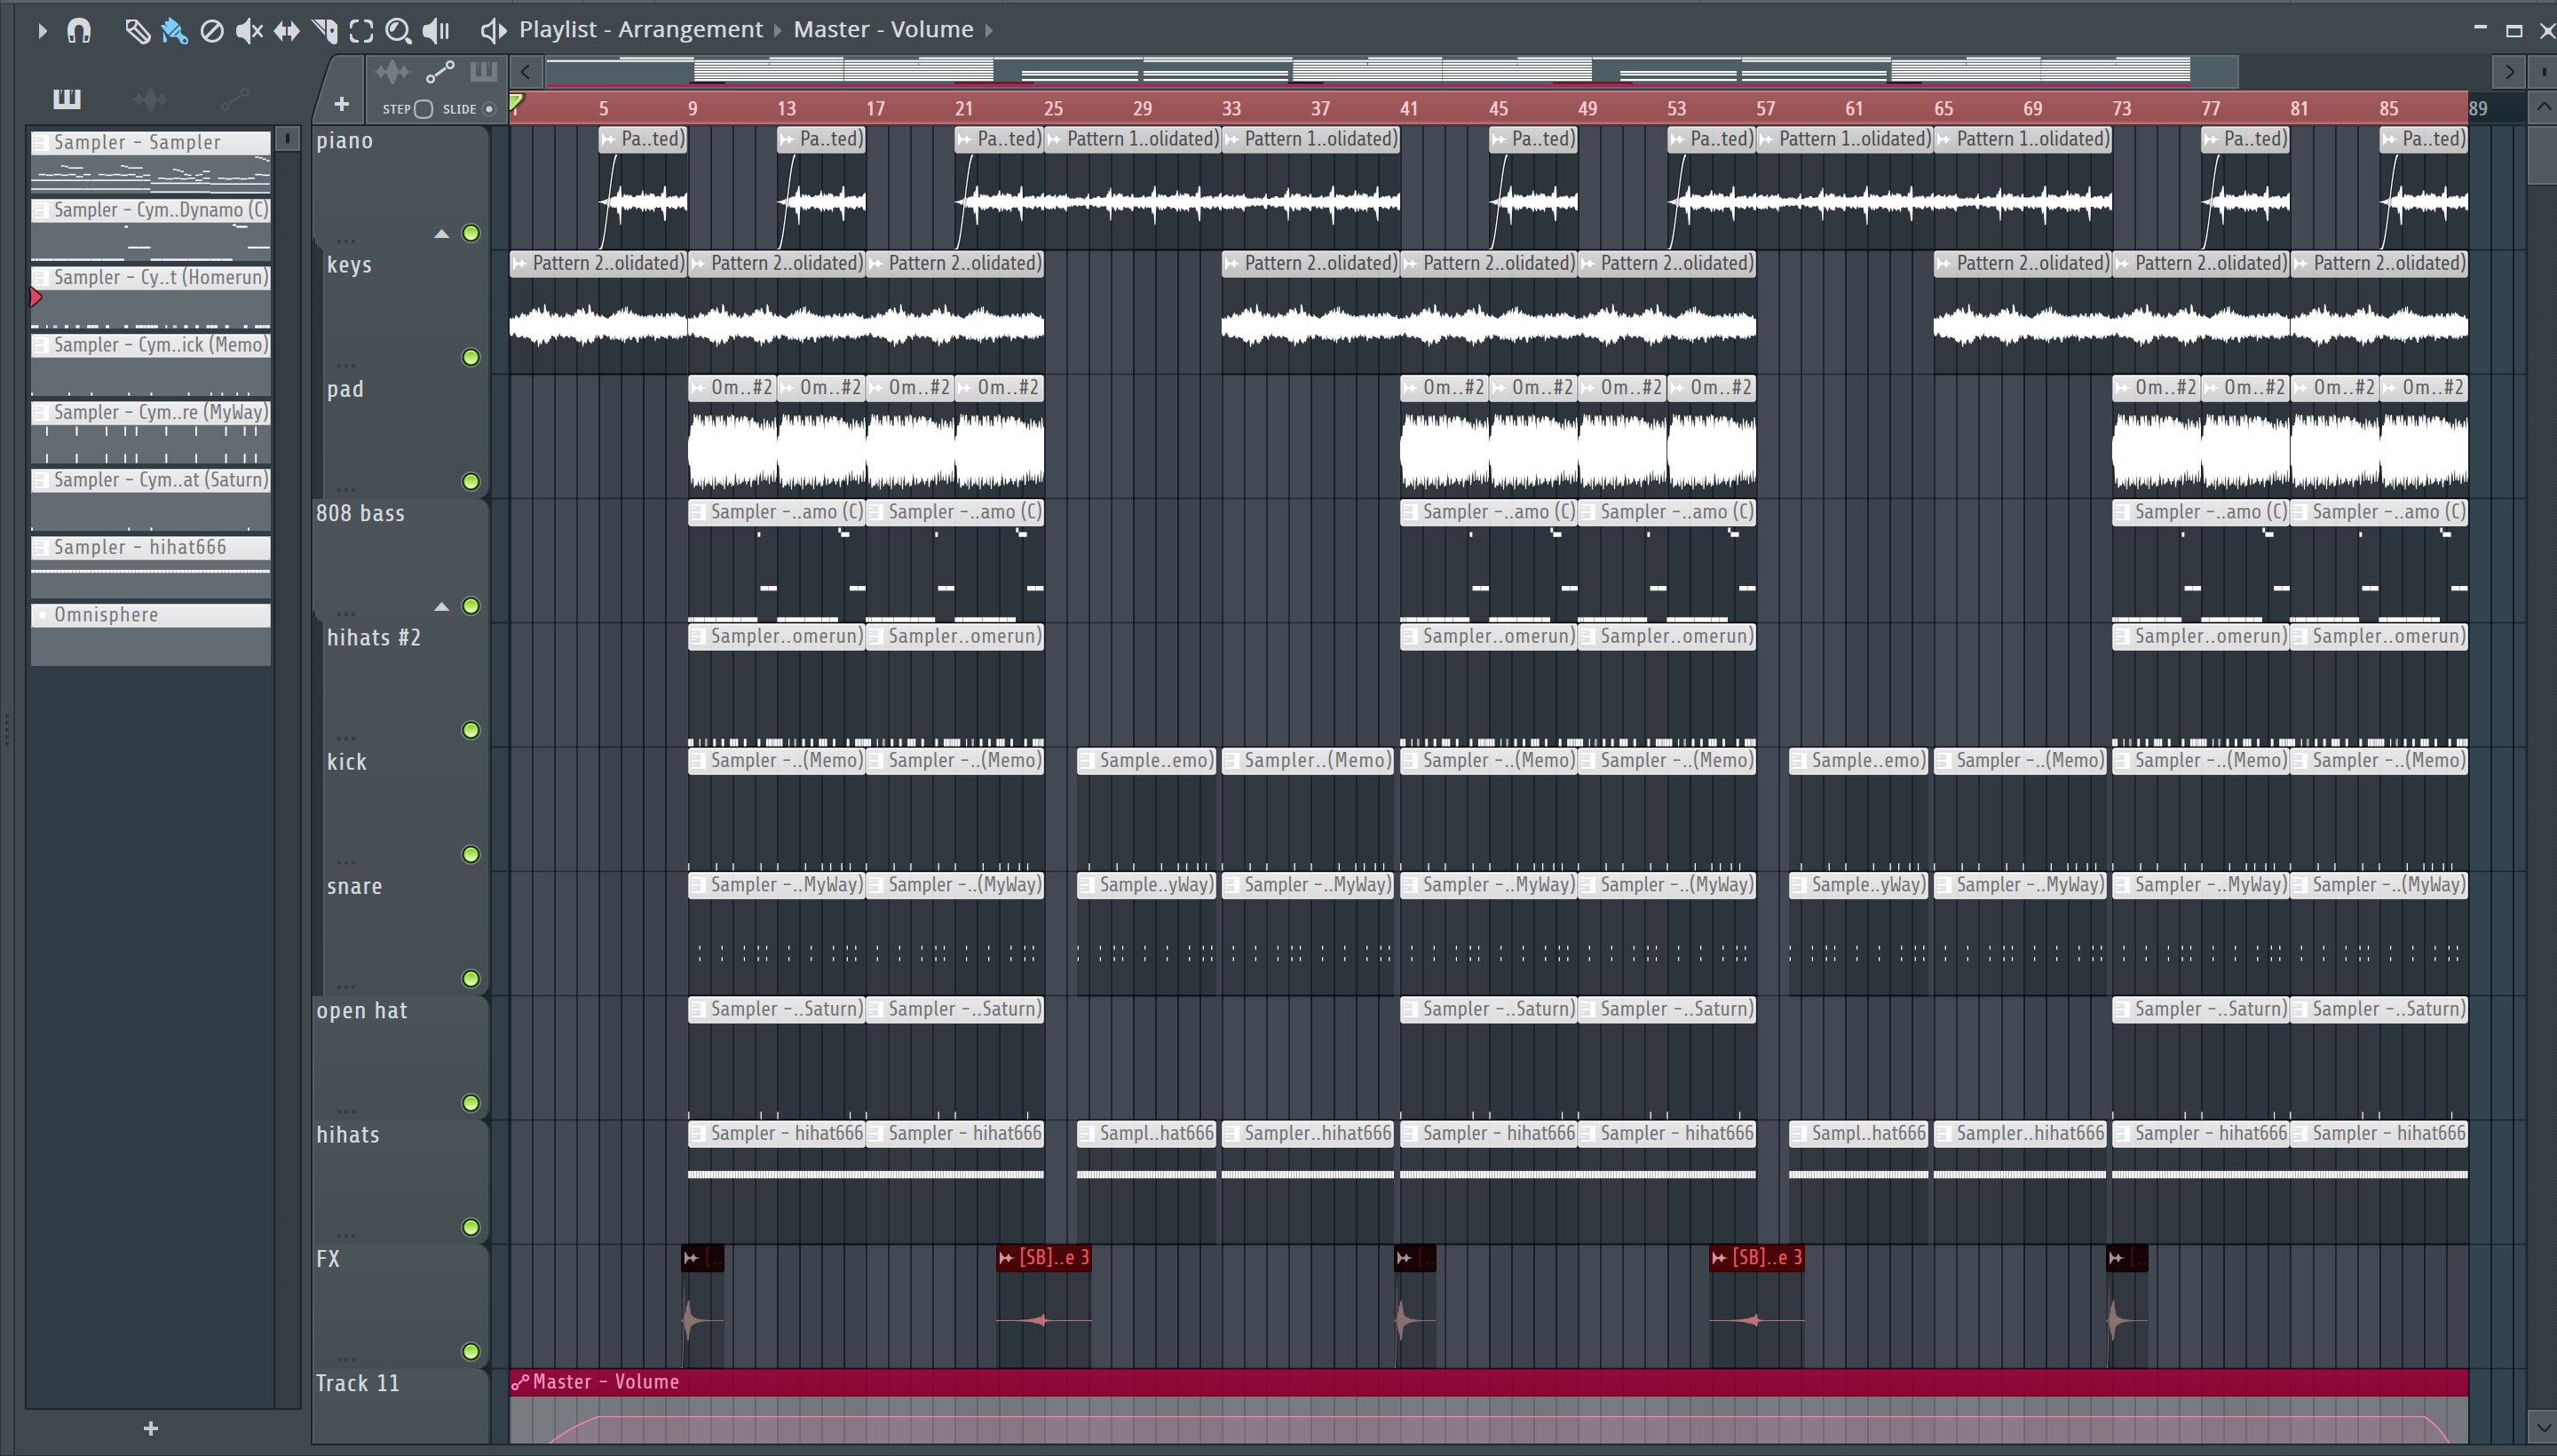Image resolution: width=2557 pixels, height=1456 pixels.
Task: Select the Delete tool
Action: click(212, 31)
